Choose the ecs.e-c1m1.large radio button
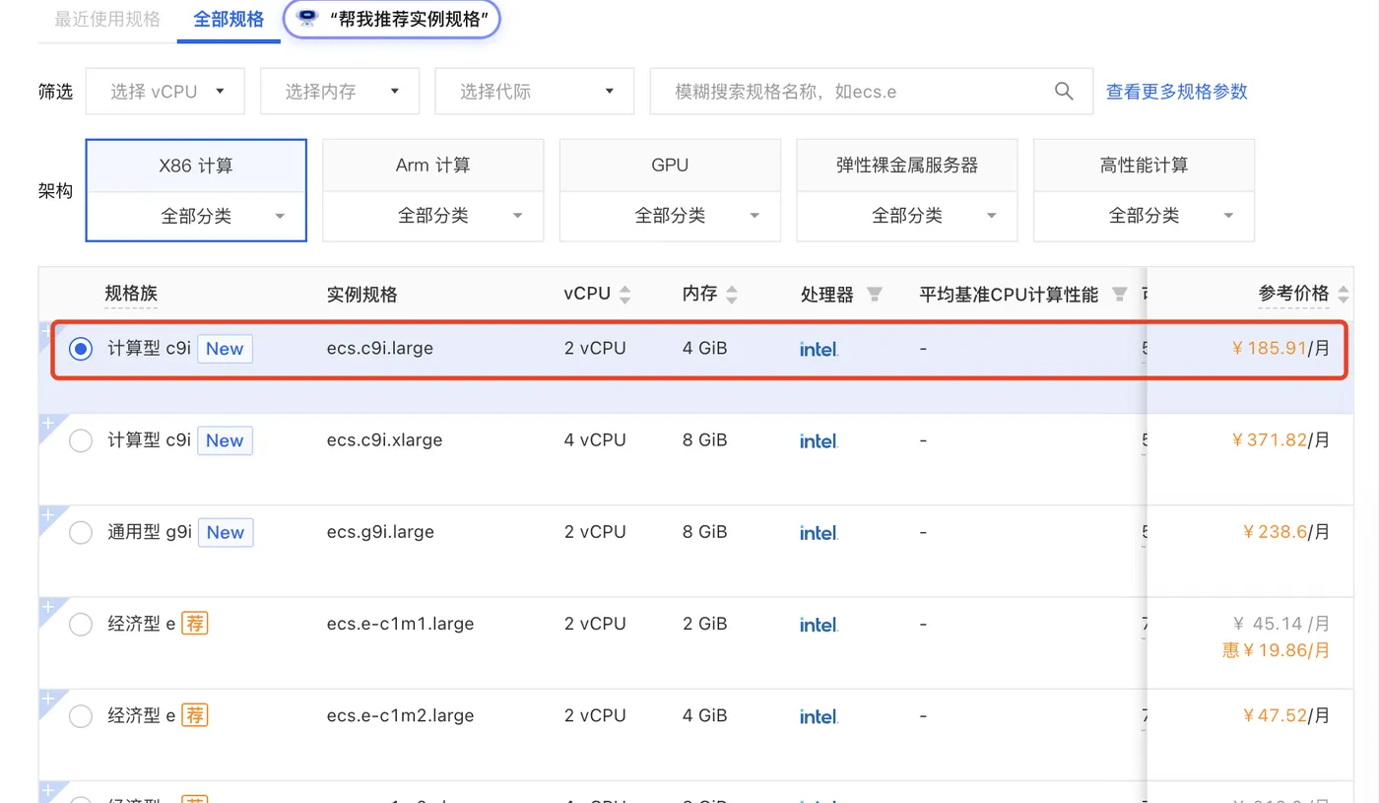The height and width of the screenshot is (803, 1379). click(81, 625)
